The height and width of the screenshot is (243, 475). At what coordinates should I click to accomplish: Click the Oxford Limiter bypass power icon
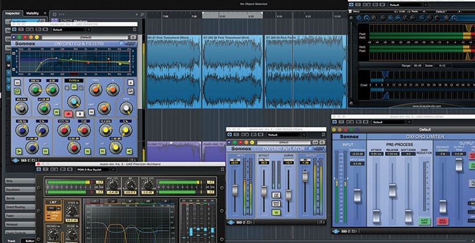(x=334, y=122)
